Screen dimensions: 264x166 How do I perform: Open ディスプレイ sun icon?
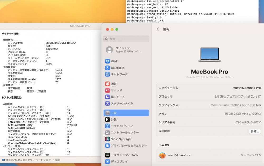click(107, 162)
